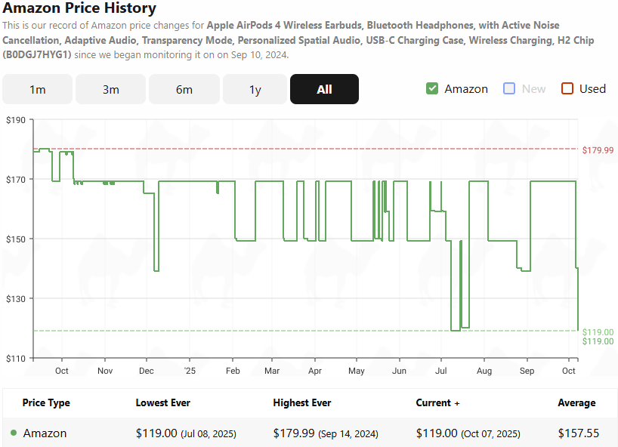This screenshot has height=447, width=618.
Task: Switch to the 6m view
Action: pos(184,88)
